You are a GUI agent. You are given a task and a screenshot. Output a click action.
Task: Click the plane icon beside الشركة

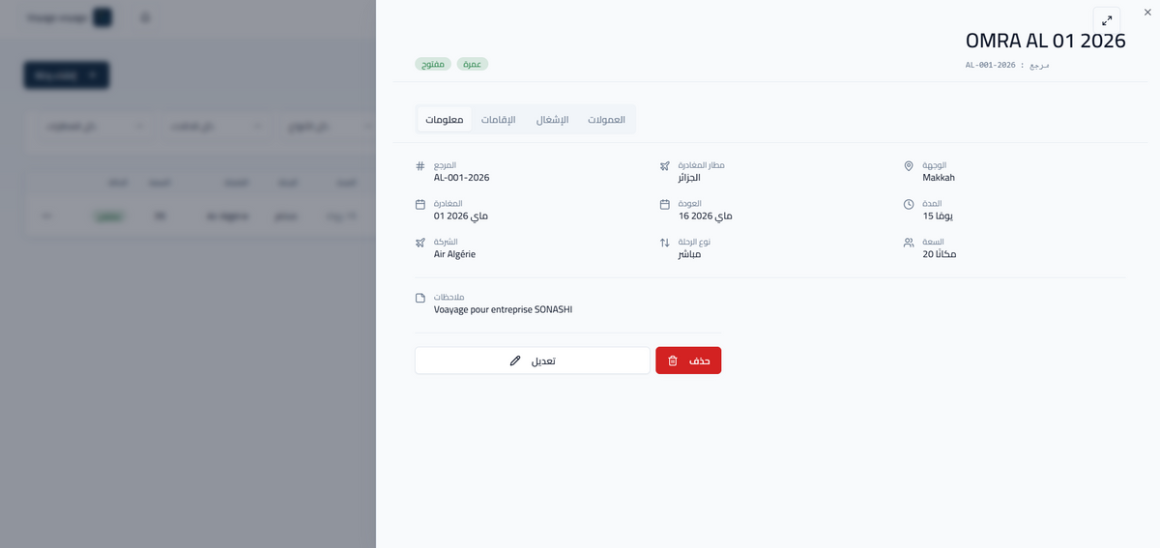tap(420, 243)
